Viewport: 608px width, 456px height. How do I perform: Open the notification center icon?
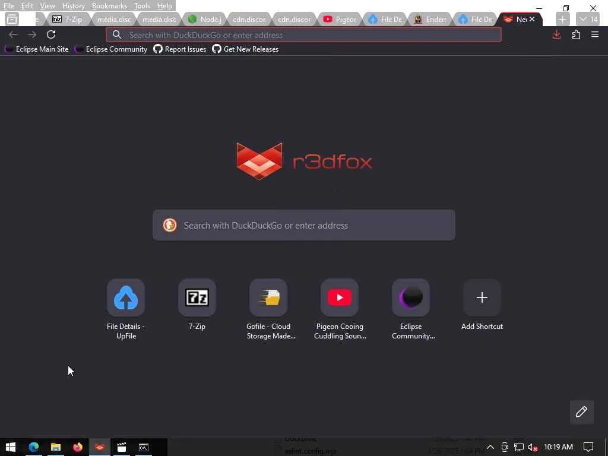(588, 447)
